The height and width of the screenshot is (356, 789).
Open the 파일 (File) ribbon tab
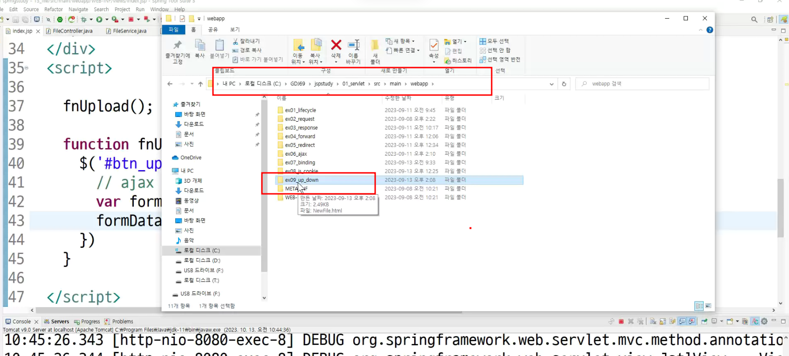click(173, 30)
